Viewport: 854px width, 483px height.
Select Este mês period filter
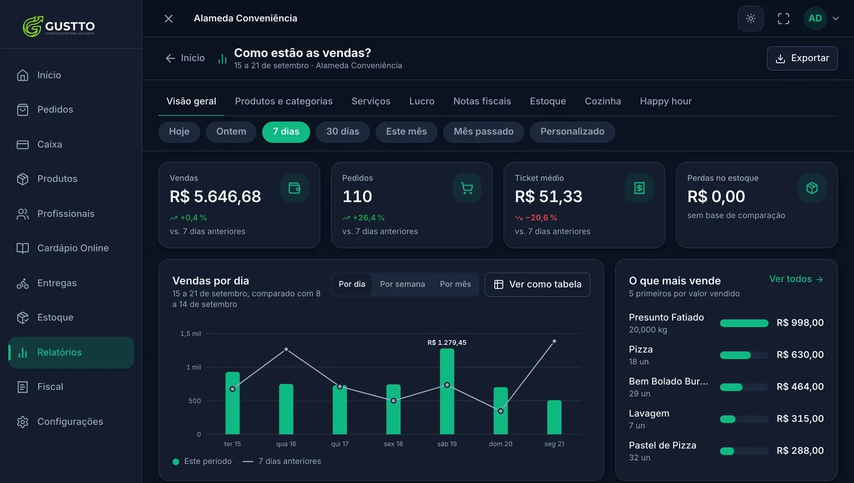[406, 132]
